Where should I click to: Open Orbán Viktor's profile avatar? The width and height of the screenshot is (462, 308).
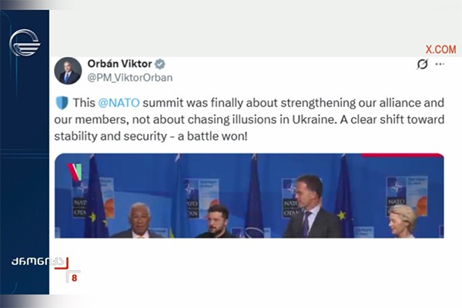[x=68, y=71]
